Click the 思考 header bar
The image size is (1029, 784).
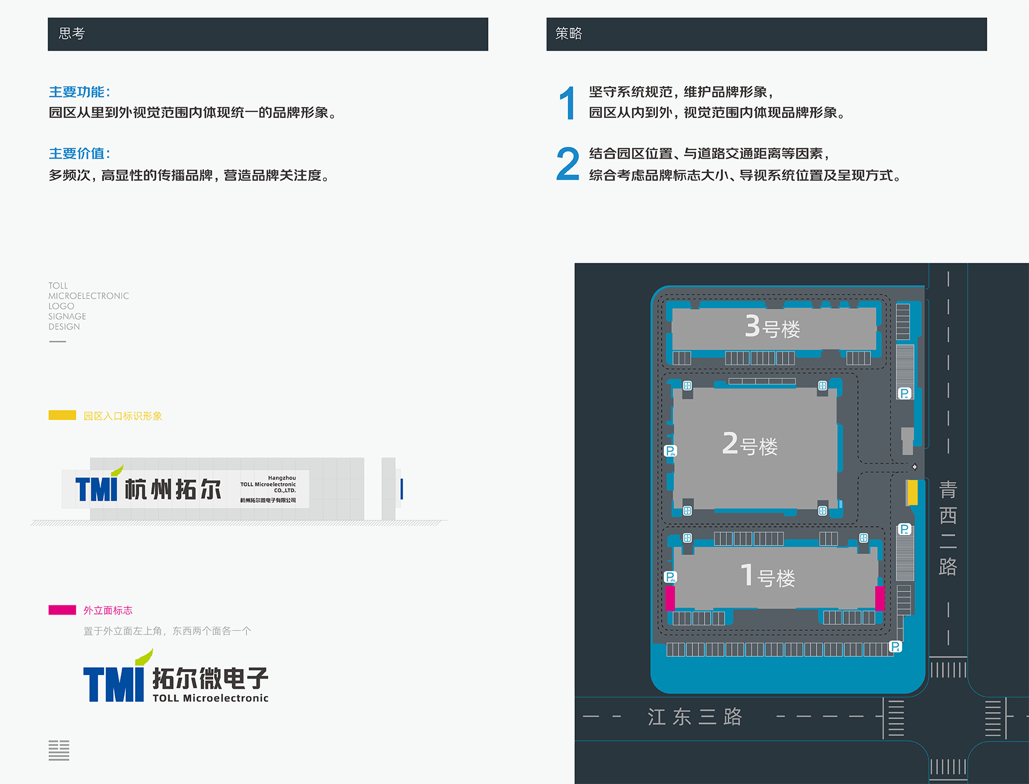[268, 34]
